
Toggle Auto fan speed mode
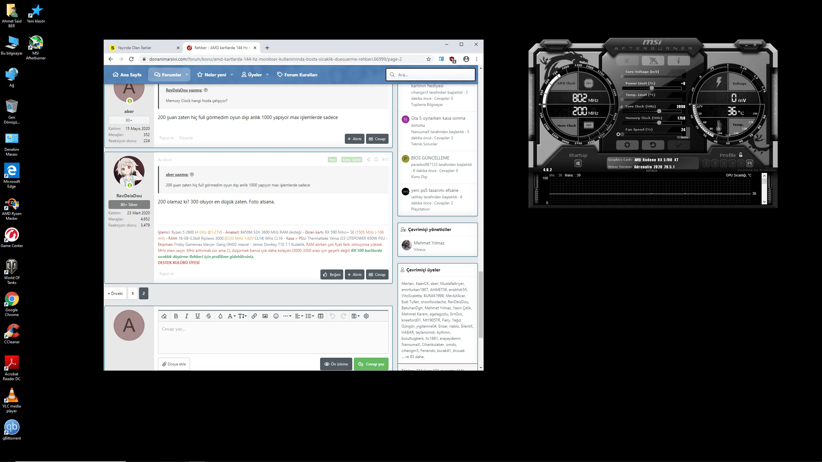coord(684,137)
